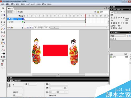Viewport: 131px width, 98px height.
Task: Choose the Oval tool
Action: click(x=2, y=25)
